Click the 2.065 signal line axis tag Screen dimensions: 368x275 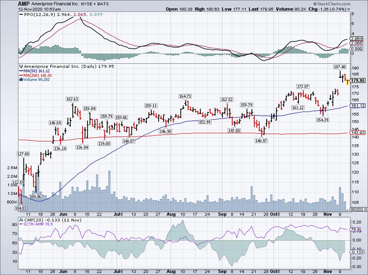tap(357, 43)
